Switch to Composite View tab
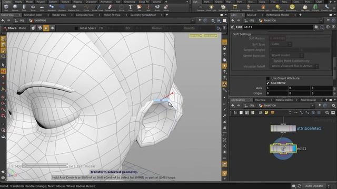 click(x=85, y=15)
